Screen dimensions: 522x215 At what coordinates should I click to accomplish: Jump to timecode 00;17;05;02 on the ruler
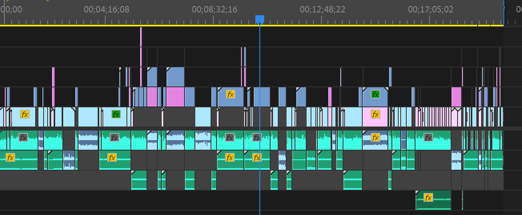click(431, 10)
